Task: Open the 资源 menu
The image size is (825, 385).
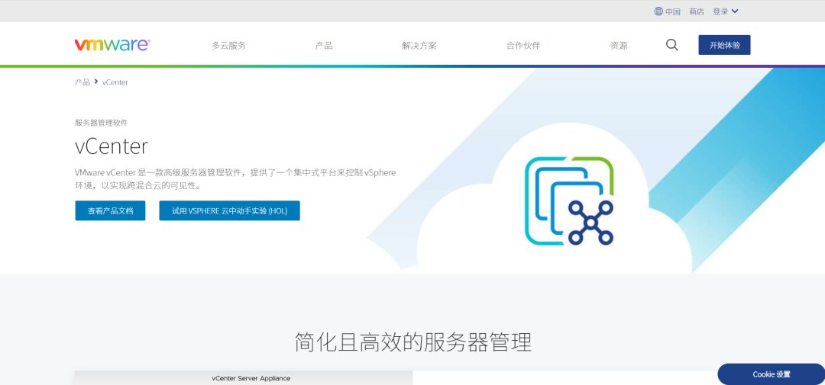Action: pyautogui.click(x=619, y=46)
